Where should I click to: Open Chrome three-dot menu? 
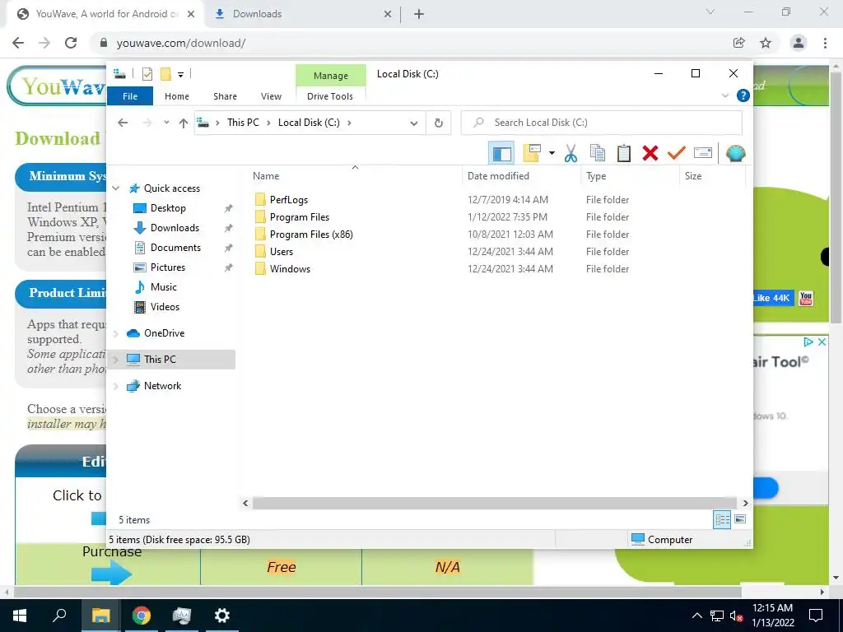(x=825, y=43)
